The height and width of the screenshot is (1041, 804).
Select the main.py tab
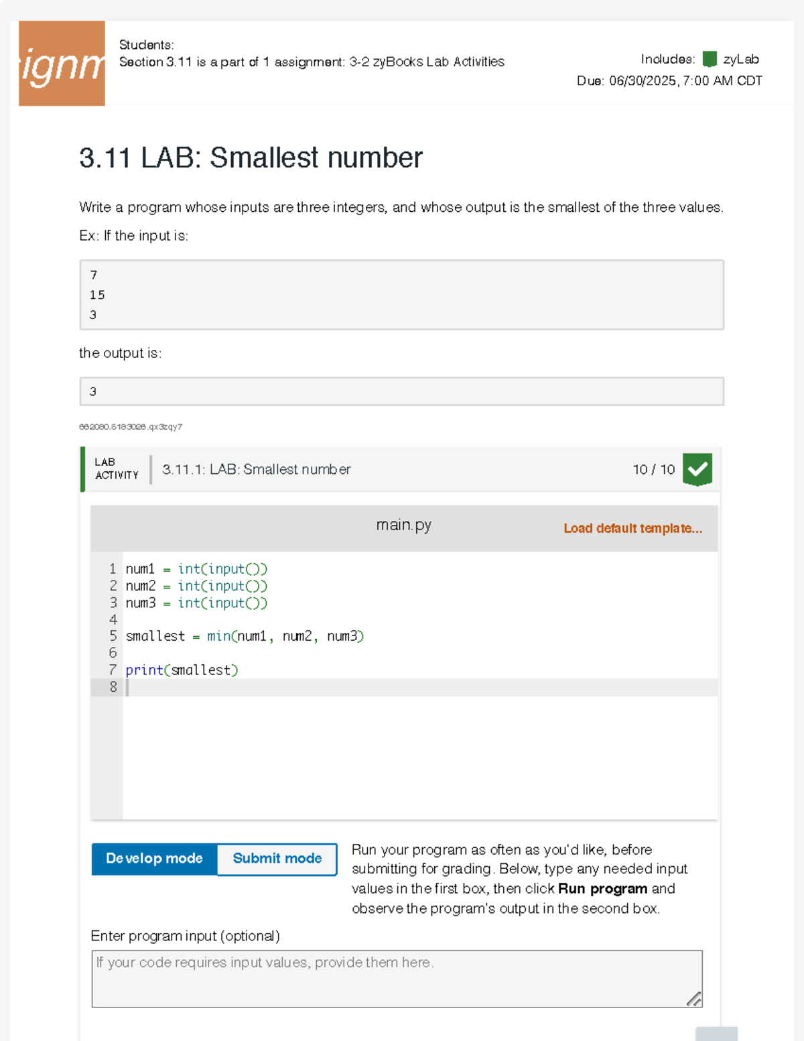pos(403,525)
